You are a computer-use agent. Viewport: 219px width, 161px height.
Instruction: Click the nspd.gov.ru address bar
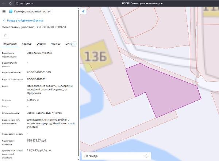coord(26,3)
